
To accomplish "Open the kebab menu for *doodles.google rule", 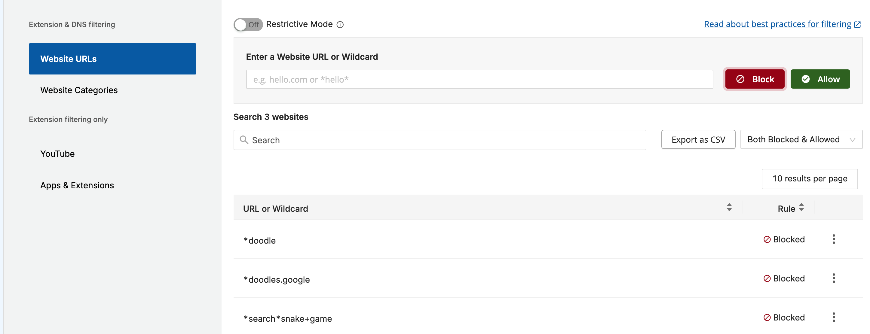I will click(x=834, y=278).
